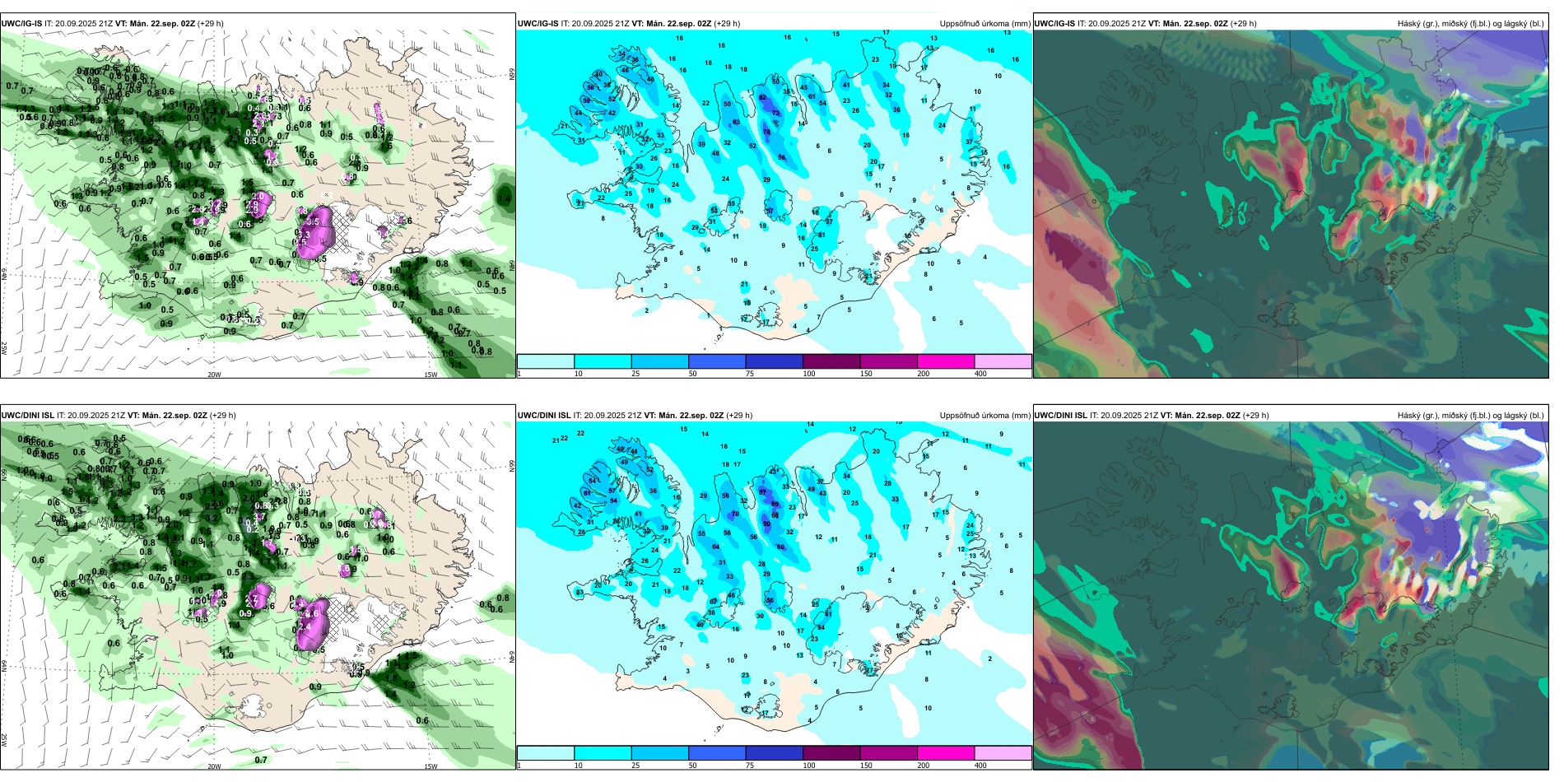The image size is (1564, 782).
Task: Click the '15W' longitude label on DINI ISL wind map
Action: (x=431, y=766)
